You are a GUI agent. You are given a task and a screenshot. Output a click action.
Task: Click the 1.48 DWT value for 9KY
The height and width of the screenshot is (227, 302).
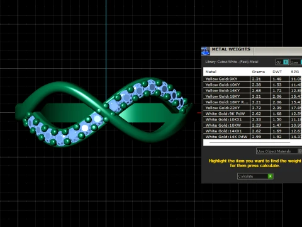[x=277, y=79]
